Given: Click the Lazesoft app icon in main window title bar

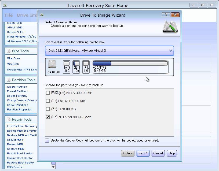Looking at the screenshot, I should pyautogui.click(x=5, y=5).
